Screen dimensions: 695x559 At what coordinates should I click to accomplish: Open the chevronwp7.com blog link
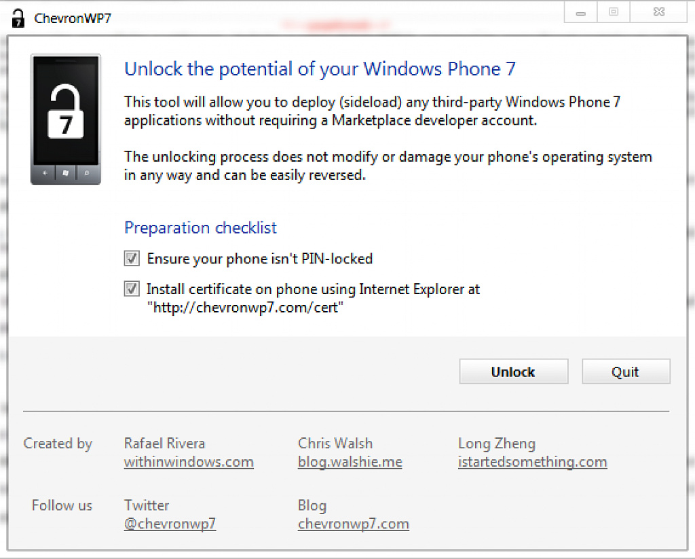point(353,524)
